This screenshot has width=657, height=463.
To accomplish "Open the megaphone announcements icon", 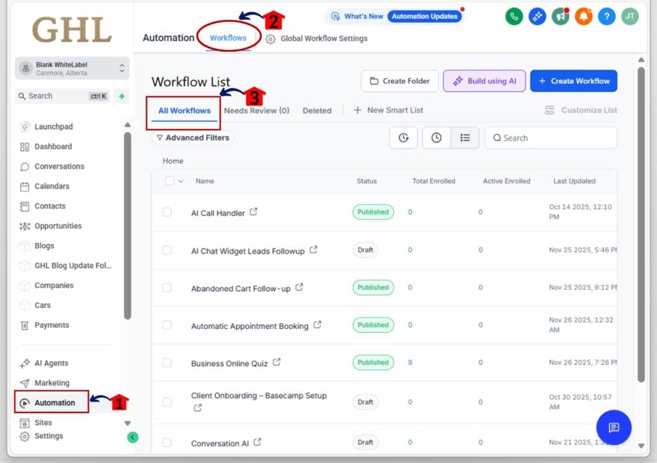I will point(560,17).
